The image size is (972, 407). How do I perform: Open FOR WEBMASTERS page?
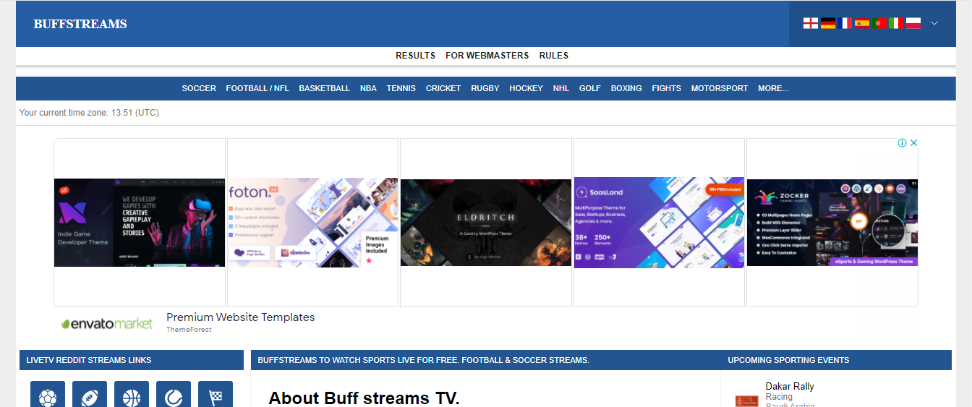pos(487,56)
